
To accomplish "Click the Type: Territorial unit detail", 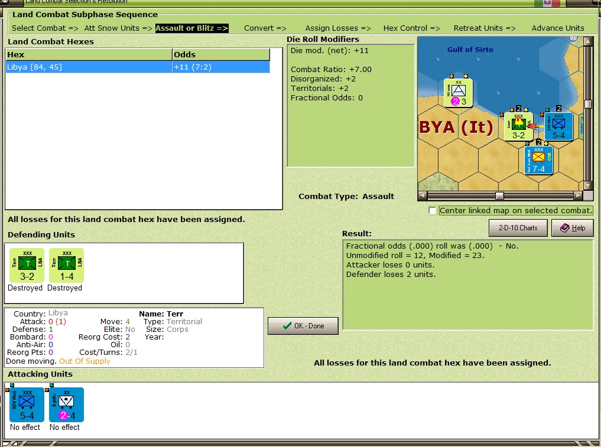I will pyautogui.click(x=173, y=321).
